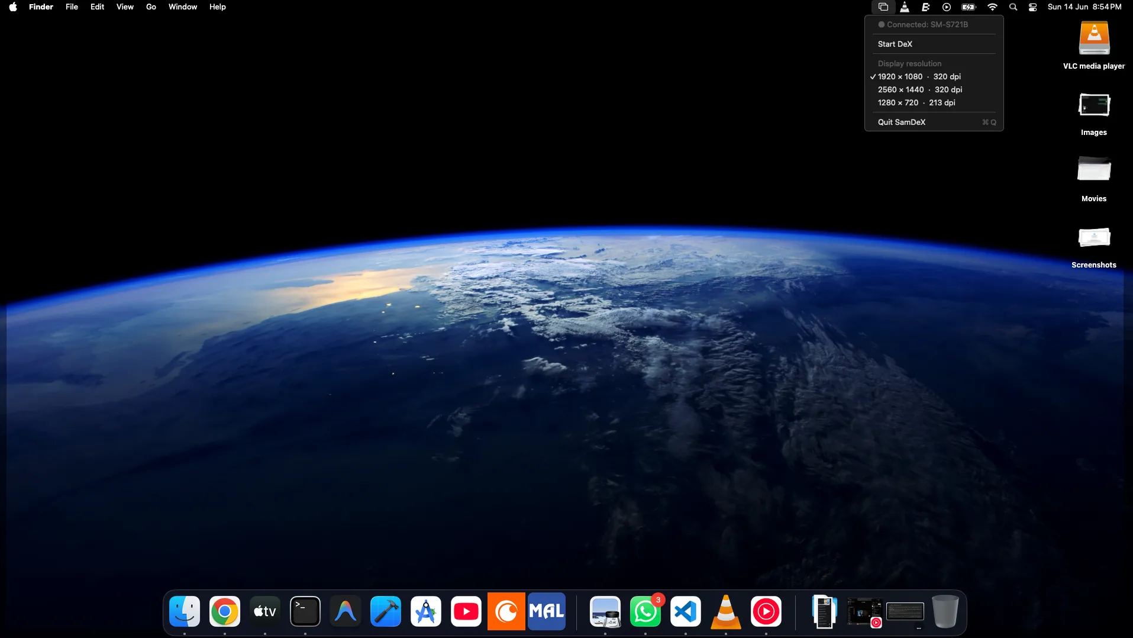This screenshot has width=1133, height=638.
Task: Open Preview app in the Dock
Action: (x=605, y=611)
